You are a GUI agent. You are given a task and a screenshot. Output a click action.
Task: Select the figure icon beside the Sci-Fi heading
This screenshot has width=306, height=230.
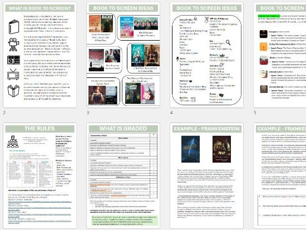tap(206, 19)
